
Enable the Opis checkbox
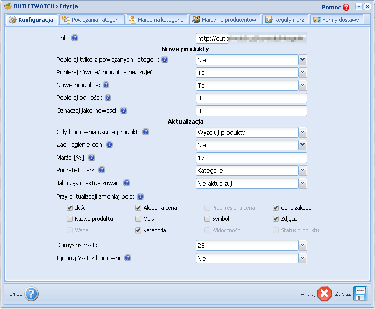[138, 219]
